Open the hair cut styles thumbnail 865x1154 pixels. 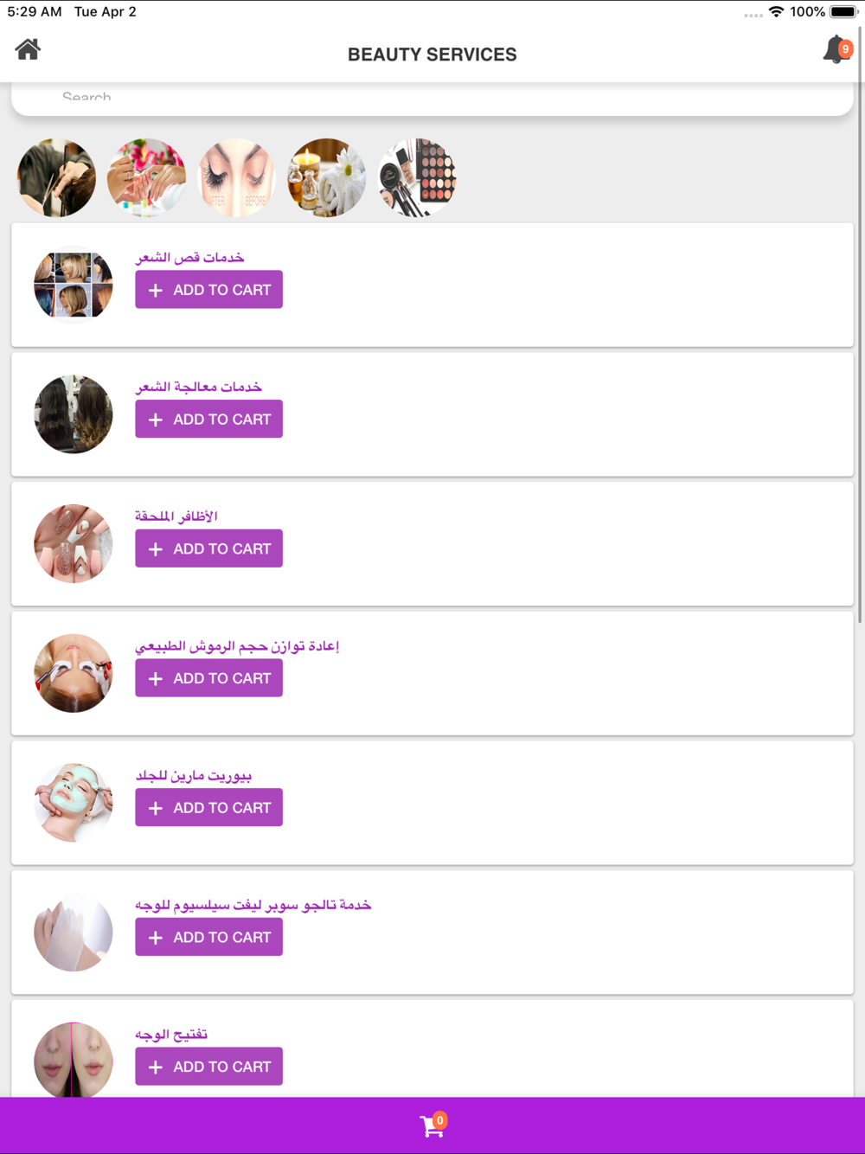(x=74, y=285)
